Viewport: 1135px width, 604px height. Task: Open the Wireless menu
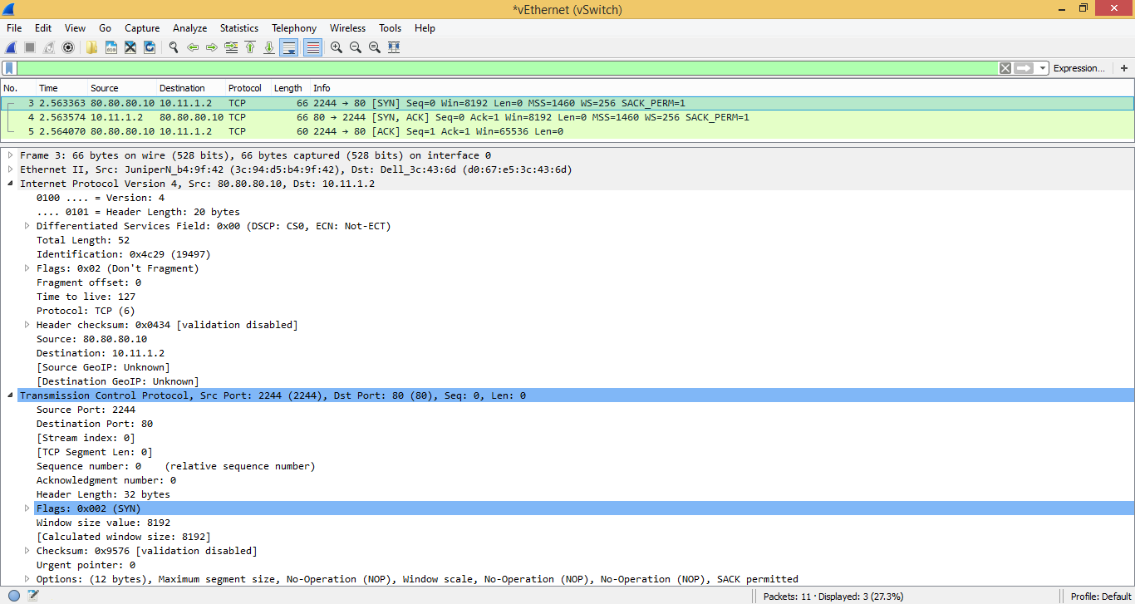point(347,28)
